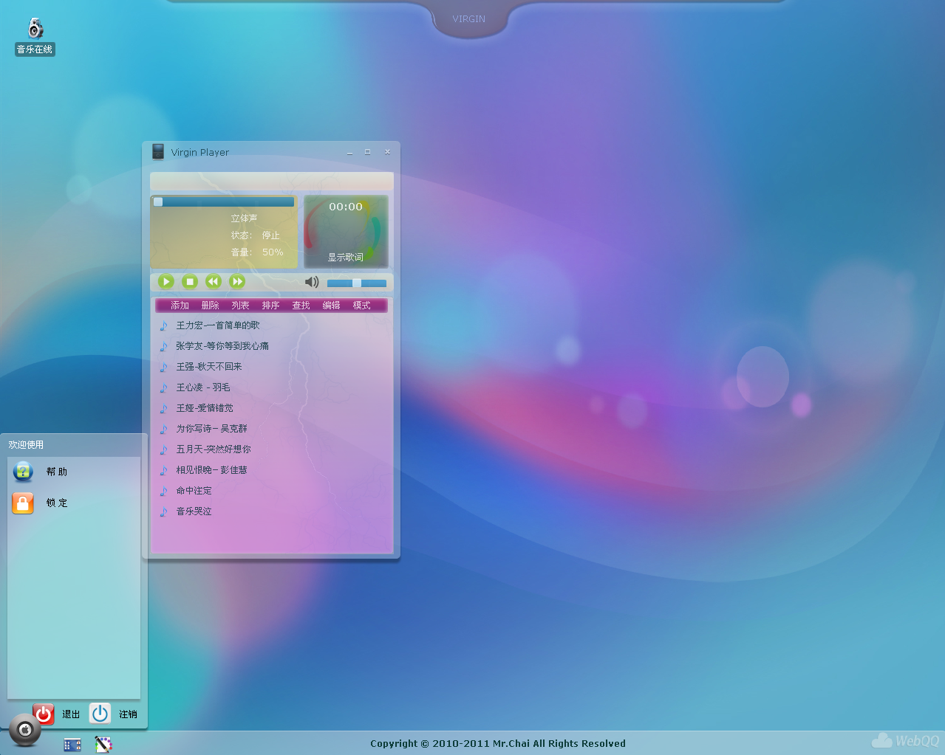
Task: Open the 添加 playlist menu
Action: pos(180,306)
